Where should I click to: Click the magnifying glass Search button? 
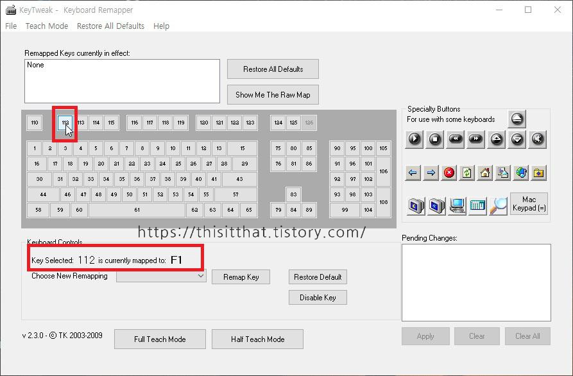point(498,206)
